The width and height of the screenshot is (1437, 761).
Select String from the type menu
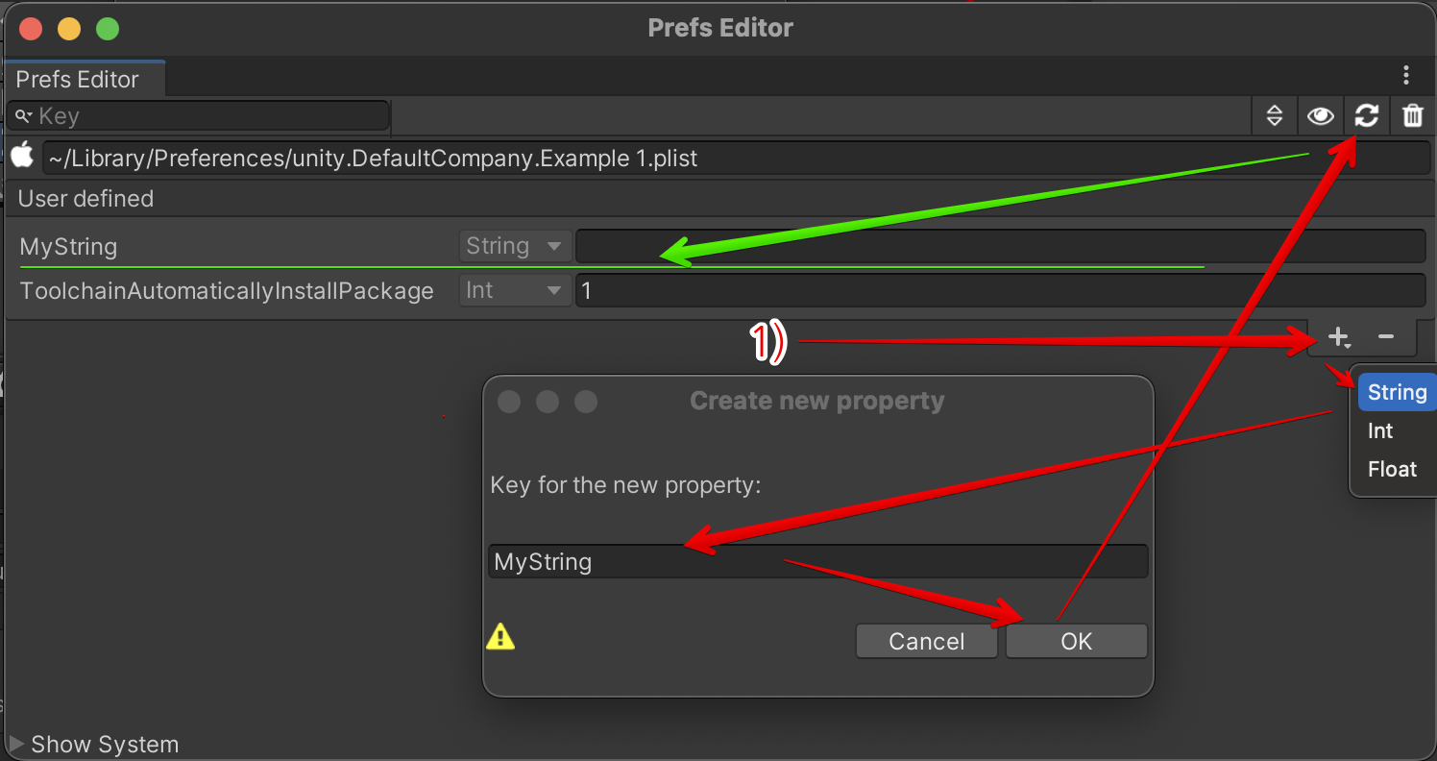(x=1397, y=392)
